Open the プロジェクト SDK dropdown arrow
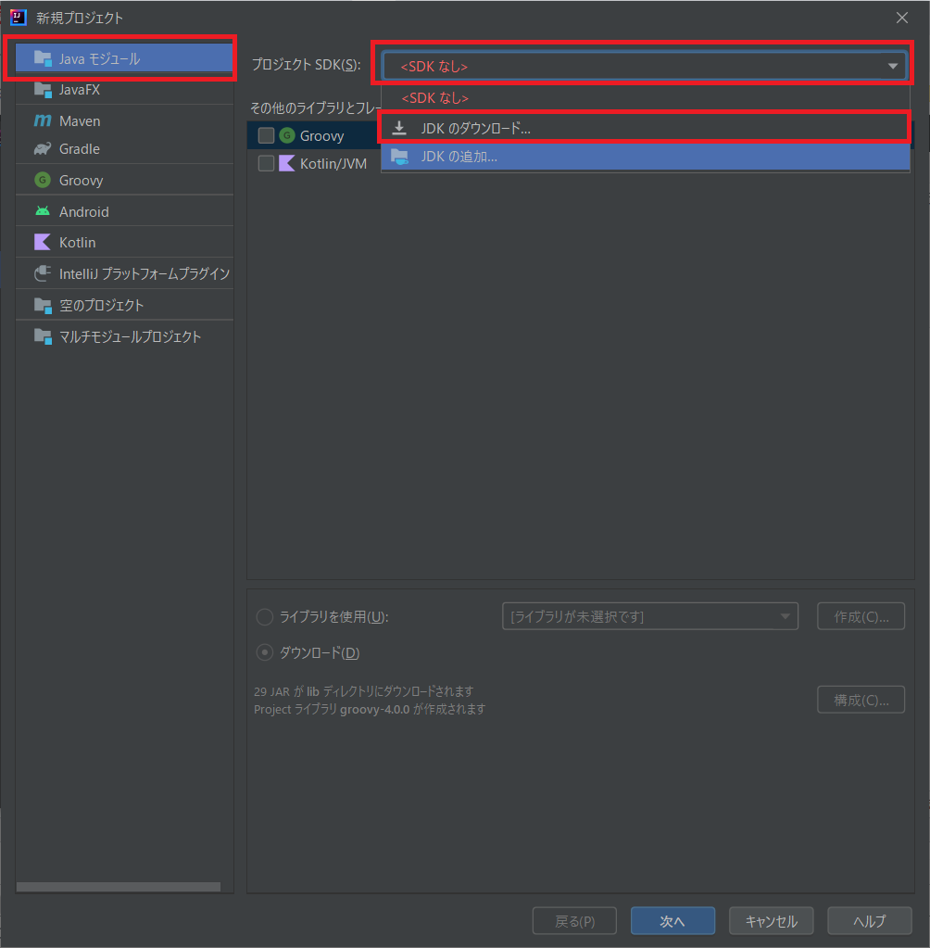Viewport: 930px width, 948px height. point(893,66)
